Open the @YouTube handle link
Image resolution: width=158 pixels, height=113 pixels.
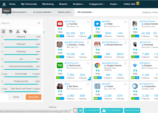(70, 21)
